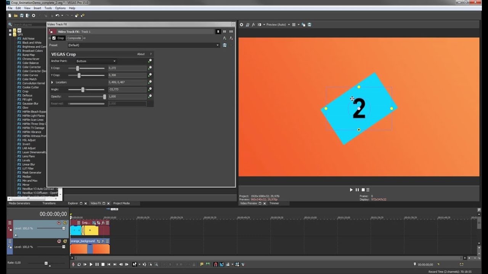The width and height of the screenshot is (488, 274).
Task: Open overlays dropdown arrow in preview toolbar
Action: [299, 24]
